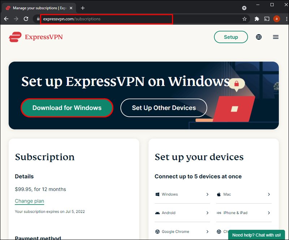
Task: Open a new browser tab
Action: [x=83, y=8]
